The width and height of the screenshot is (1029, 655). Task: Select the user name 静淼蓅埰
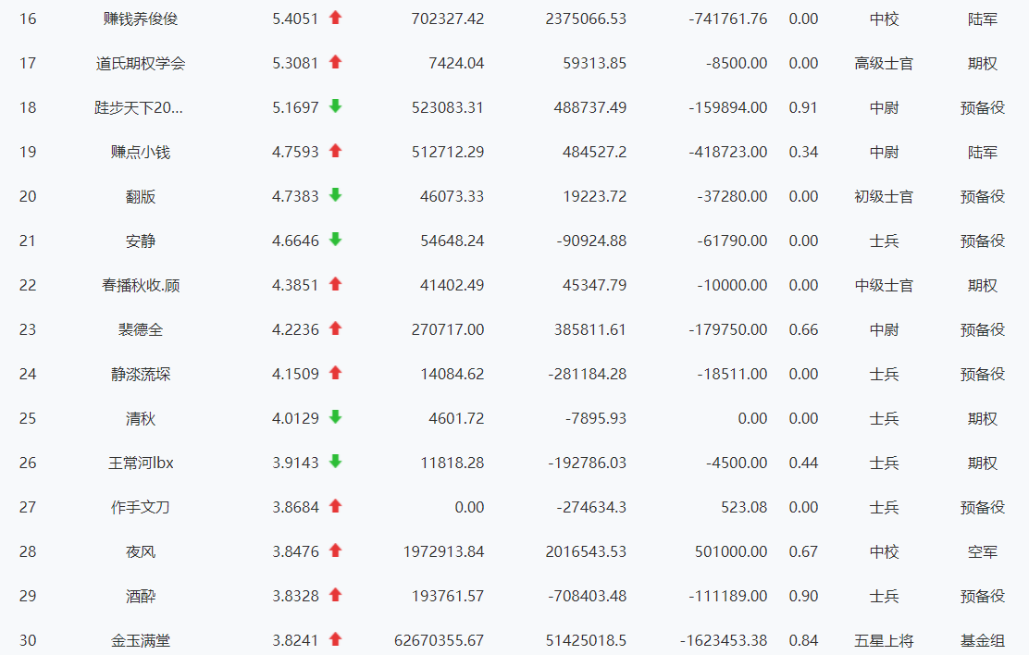(x=141, y=374)
